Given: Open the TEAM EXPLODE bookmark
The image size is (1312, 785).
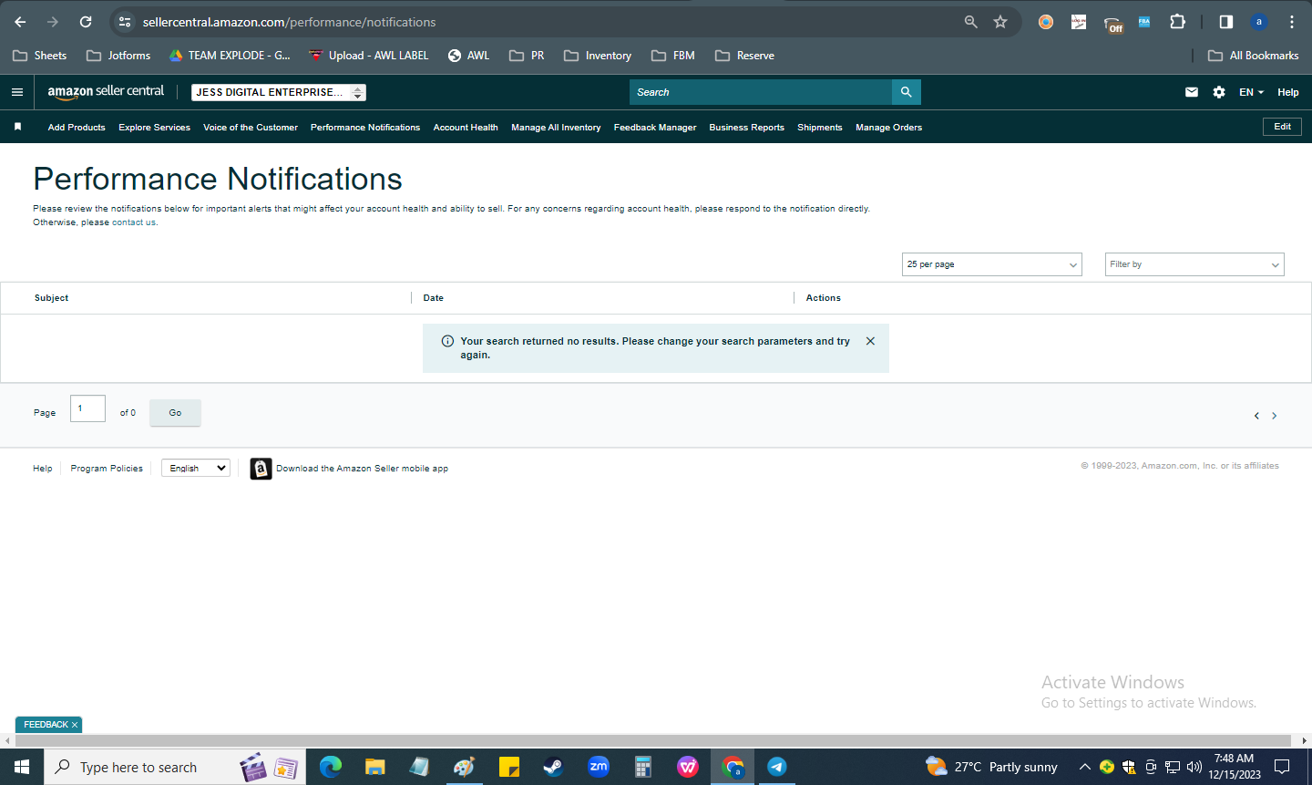Looking at the screenshot, I should (230, 56).
